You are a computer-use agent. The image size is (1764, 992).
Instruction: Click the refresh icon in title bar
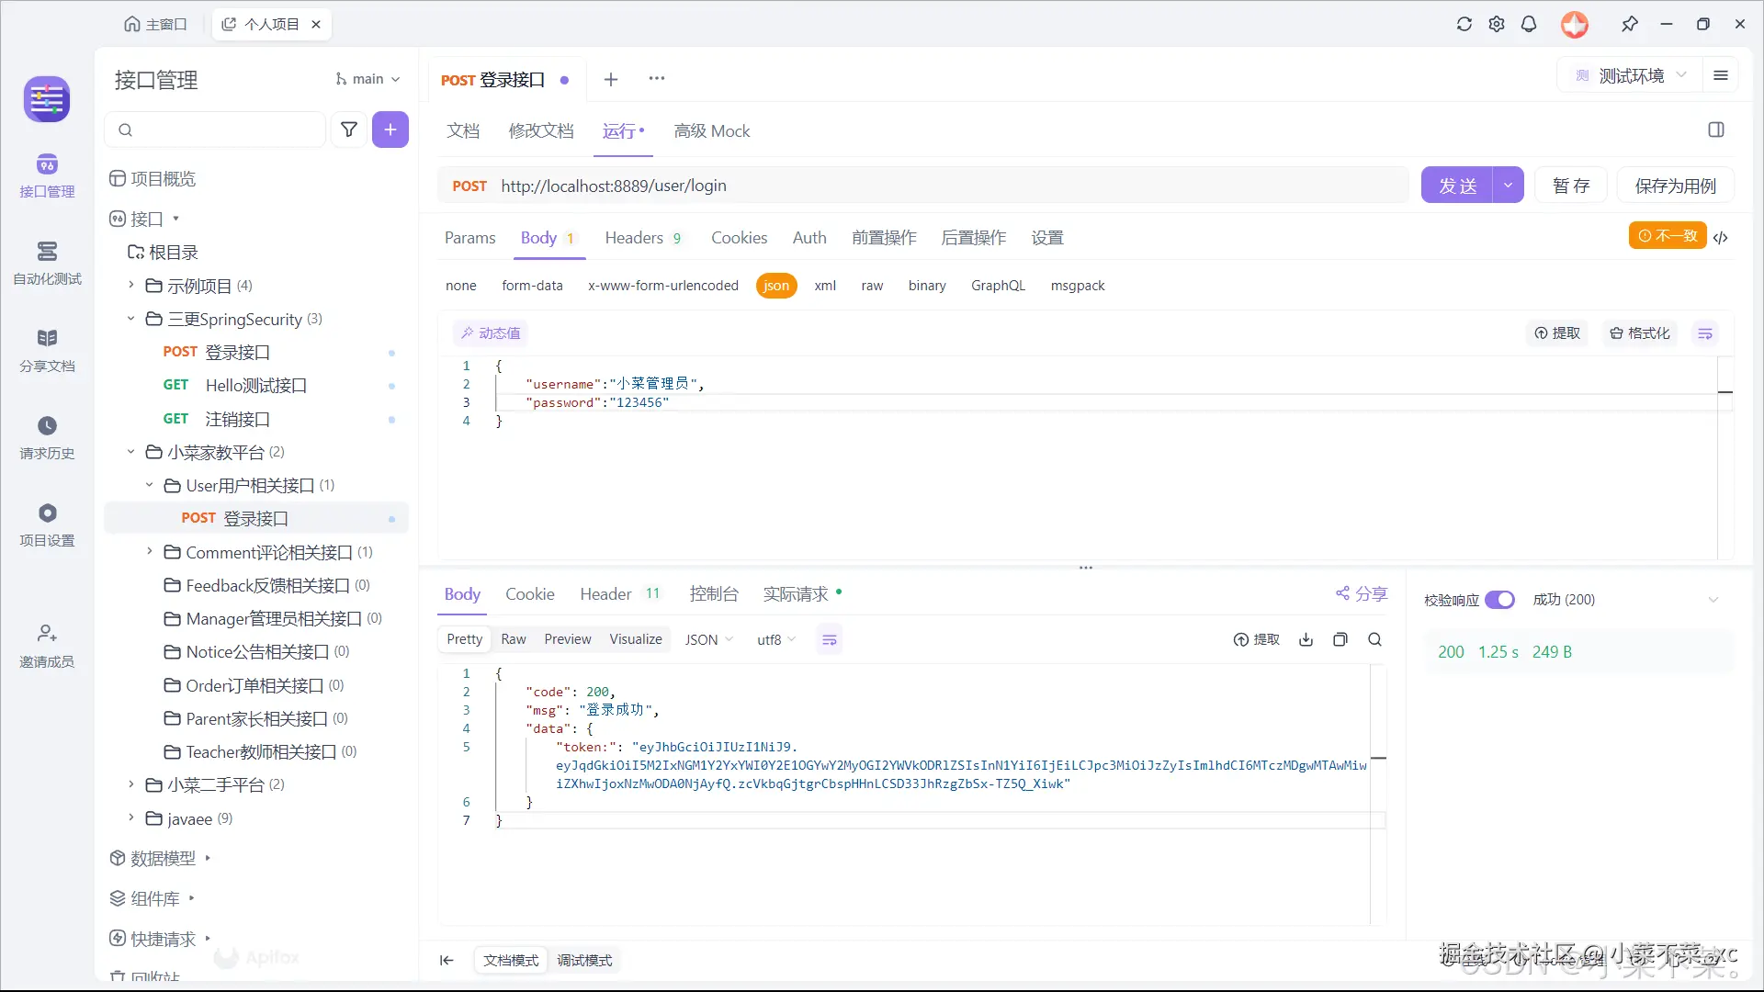(x=1464, y=25)
